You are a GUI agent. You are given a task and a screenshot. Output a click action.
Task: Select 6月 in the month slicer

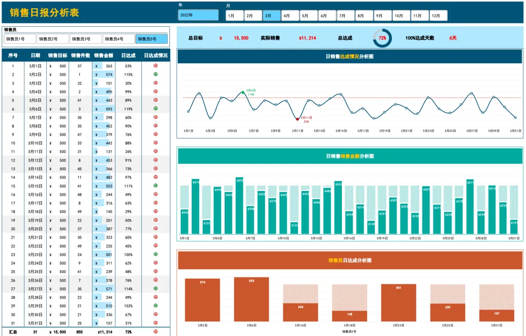(327, 16)
